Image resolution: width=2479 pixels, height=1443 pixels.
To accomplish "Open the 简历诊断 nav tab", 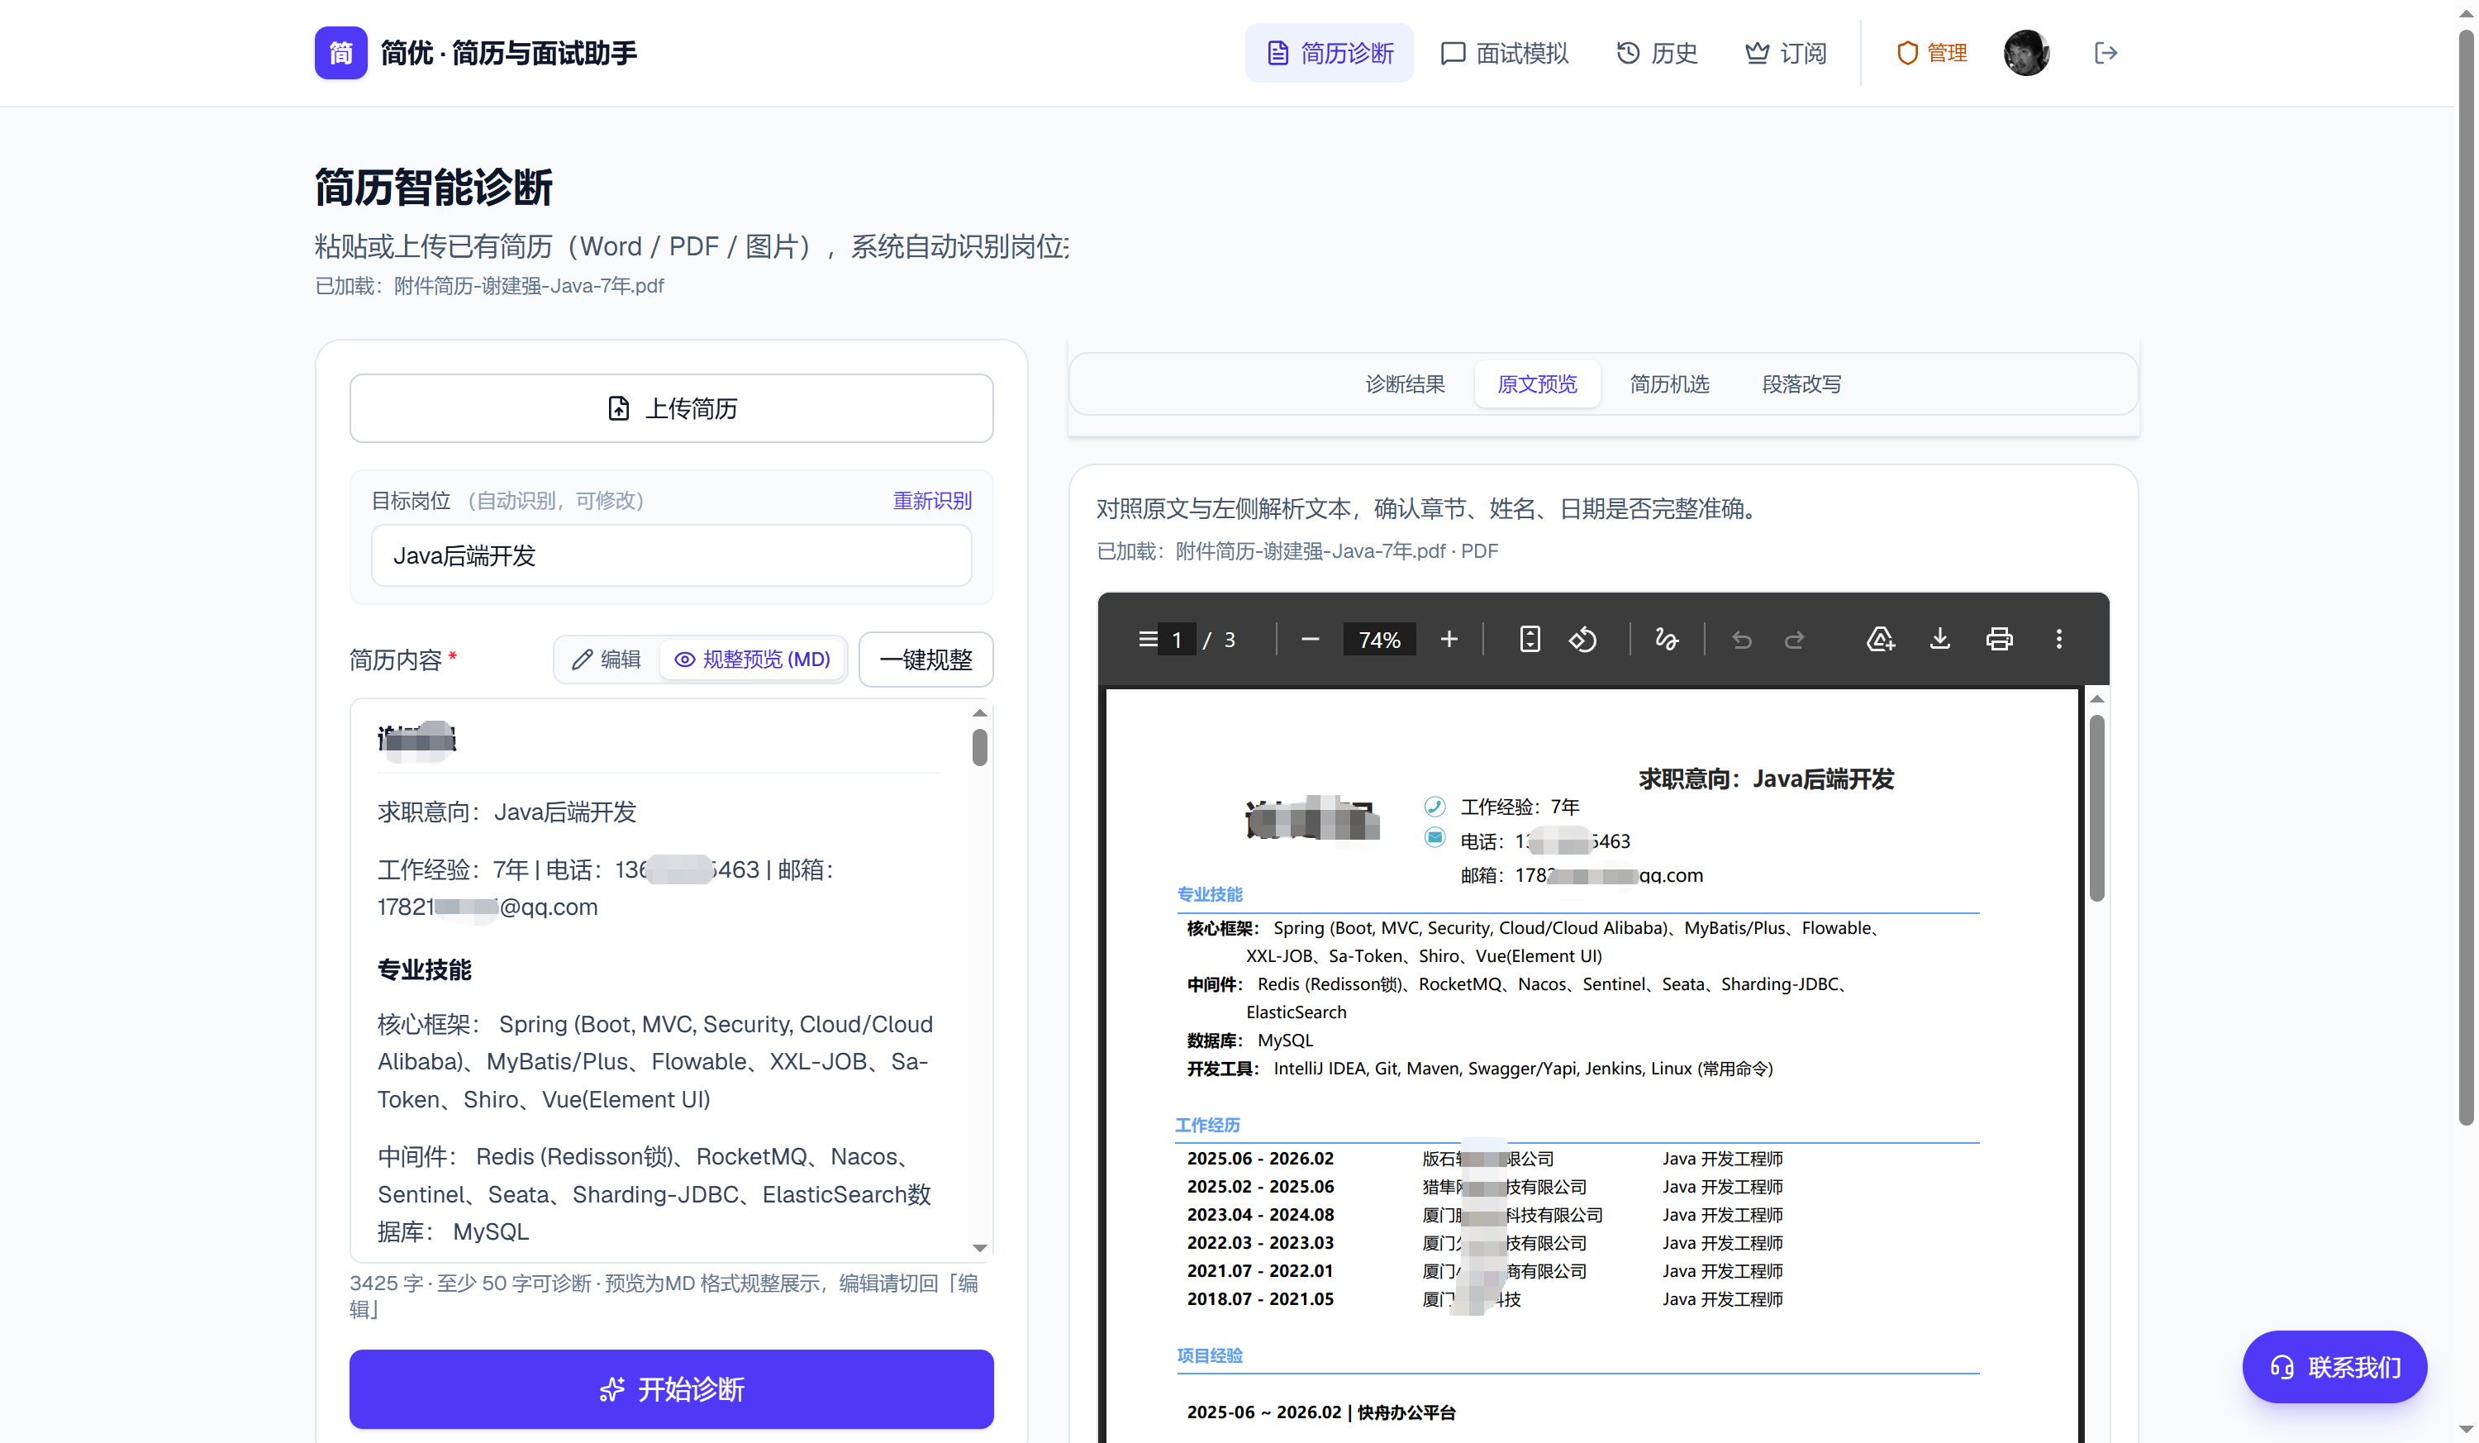I will (x=1328, y=52).
